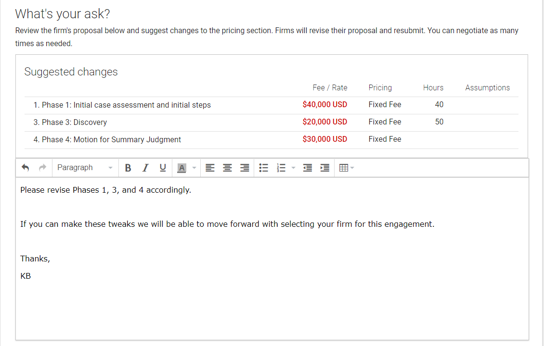Apply text color with the A icon

coord(181,168)
